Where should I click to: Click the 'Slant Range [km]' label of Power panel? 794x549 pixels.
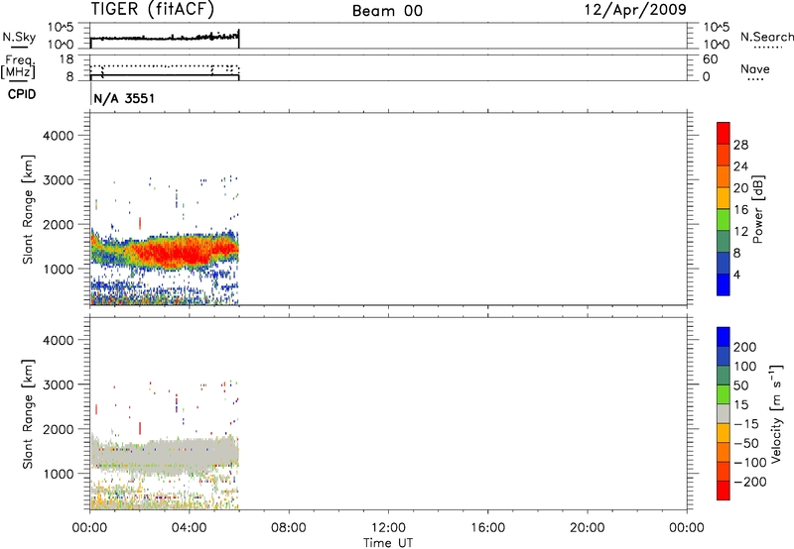tap(28, 209)
